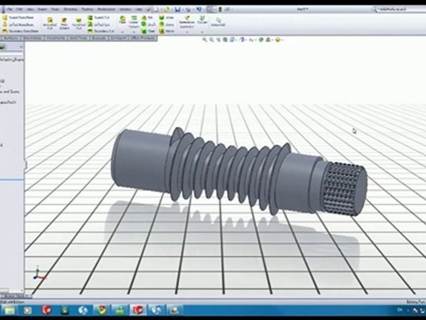Open Google Chrome from the taskbar
The image size is (426, 320).
click(102, 310)
